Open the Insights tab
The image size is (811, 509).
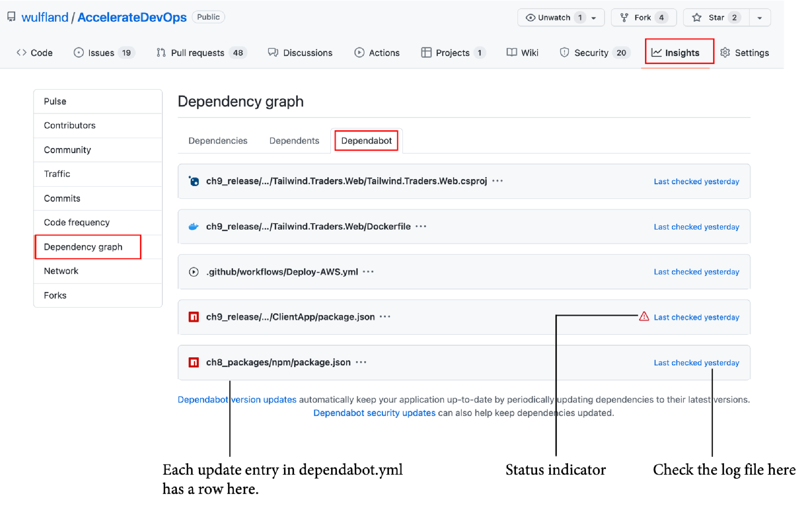675,53
